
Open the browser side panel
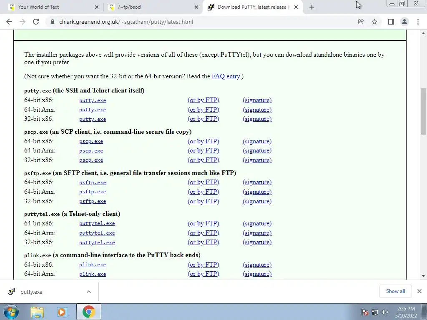point(391,22)
